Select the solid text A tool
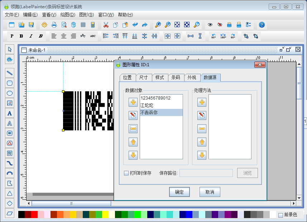 pyautogui.click(x=10, y=114)
